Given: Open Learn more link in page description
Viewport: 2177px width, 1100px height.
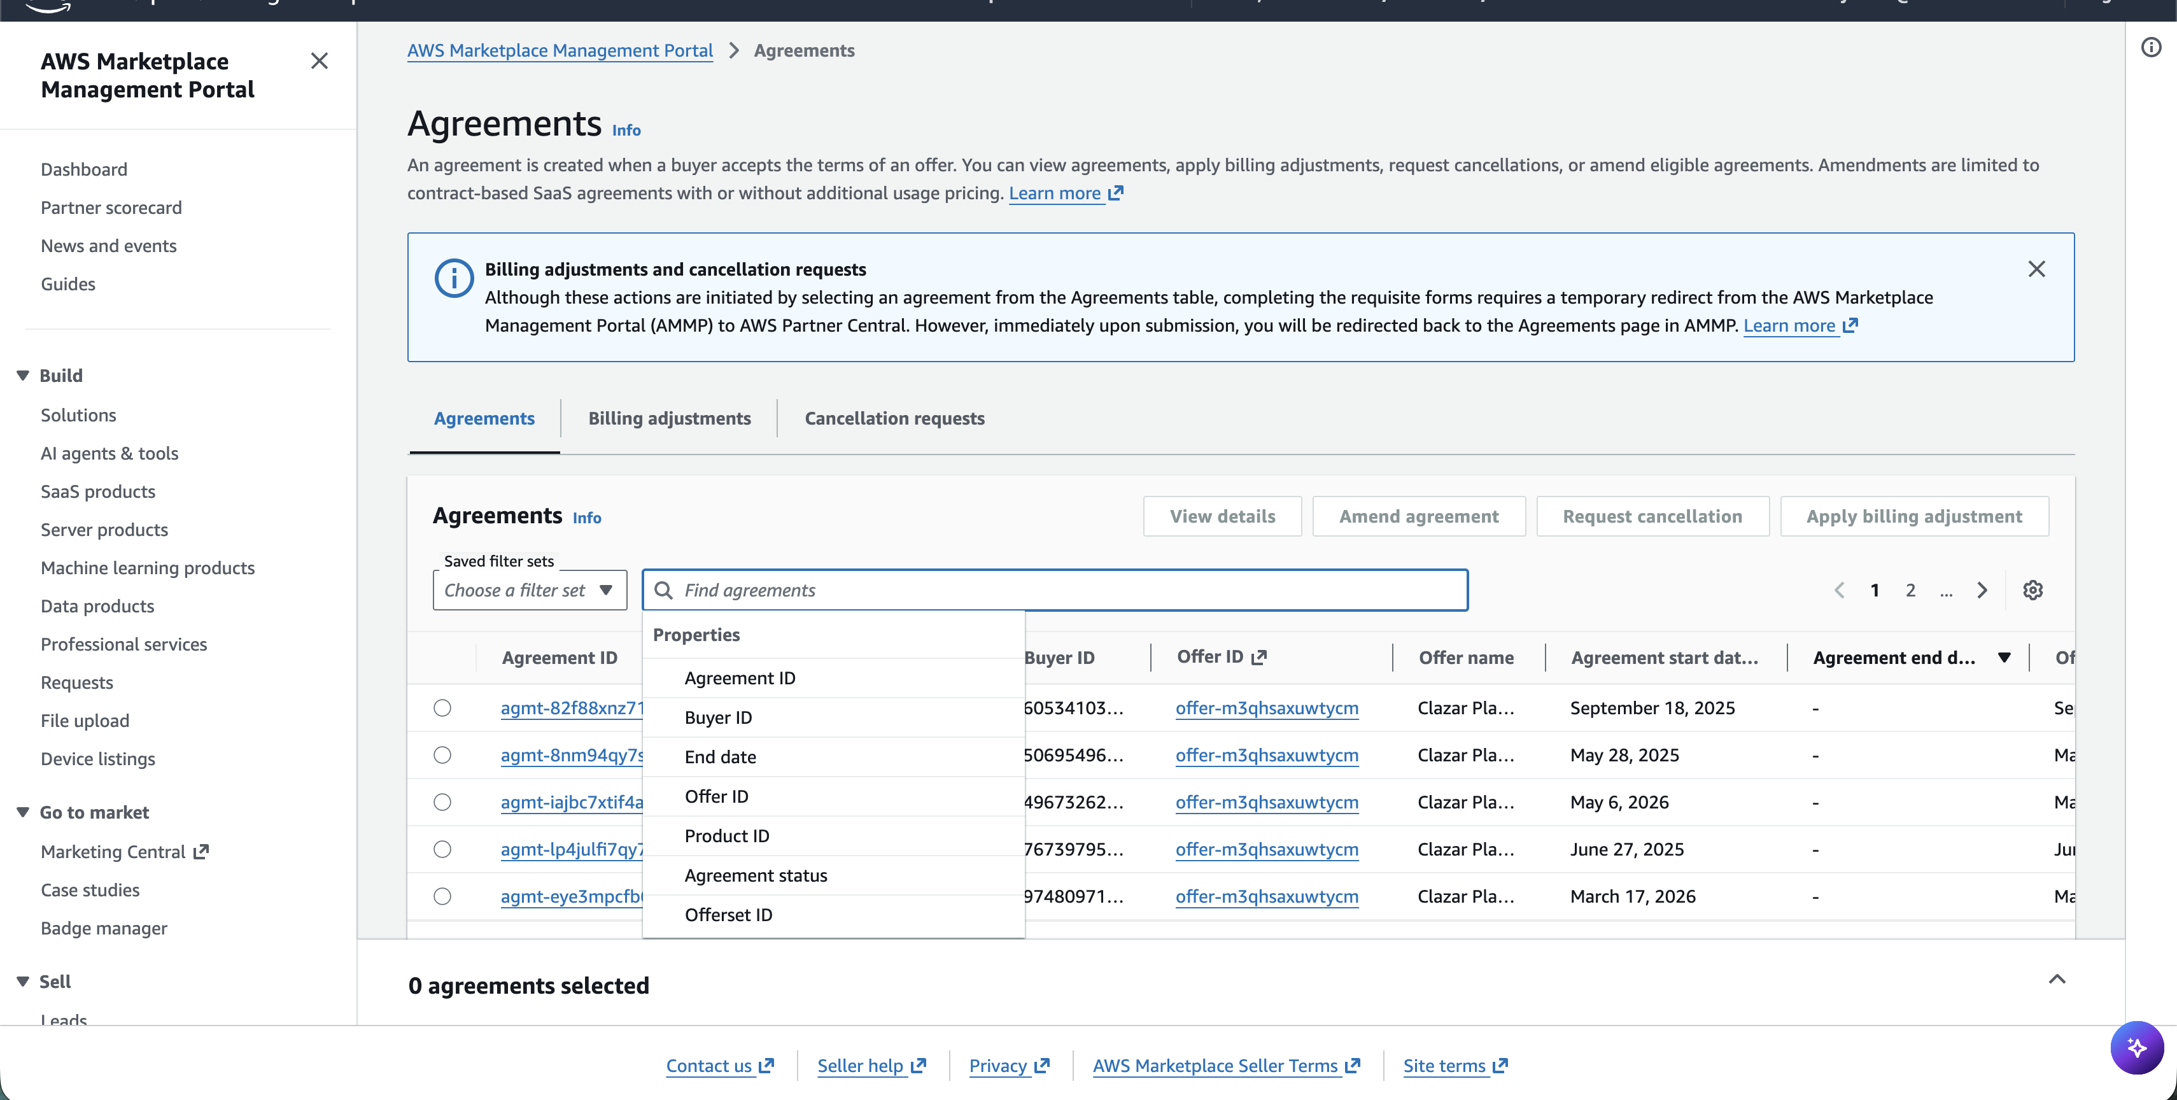Looking at the screenshot, I should 1066,194.
